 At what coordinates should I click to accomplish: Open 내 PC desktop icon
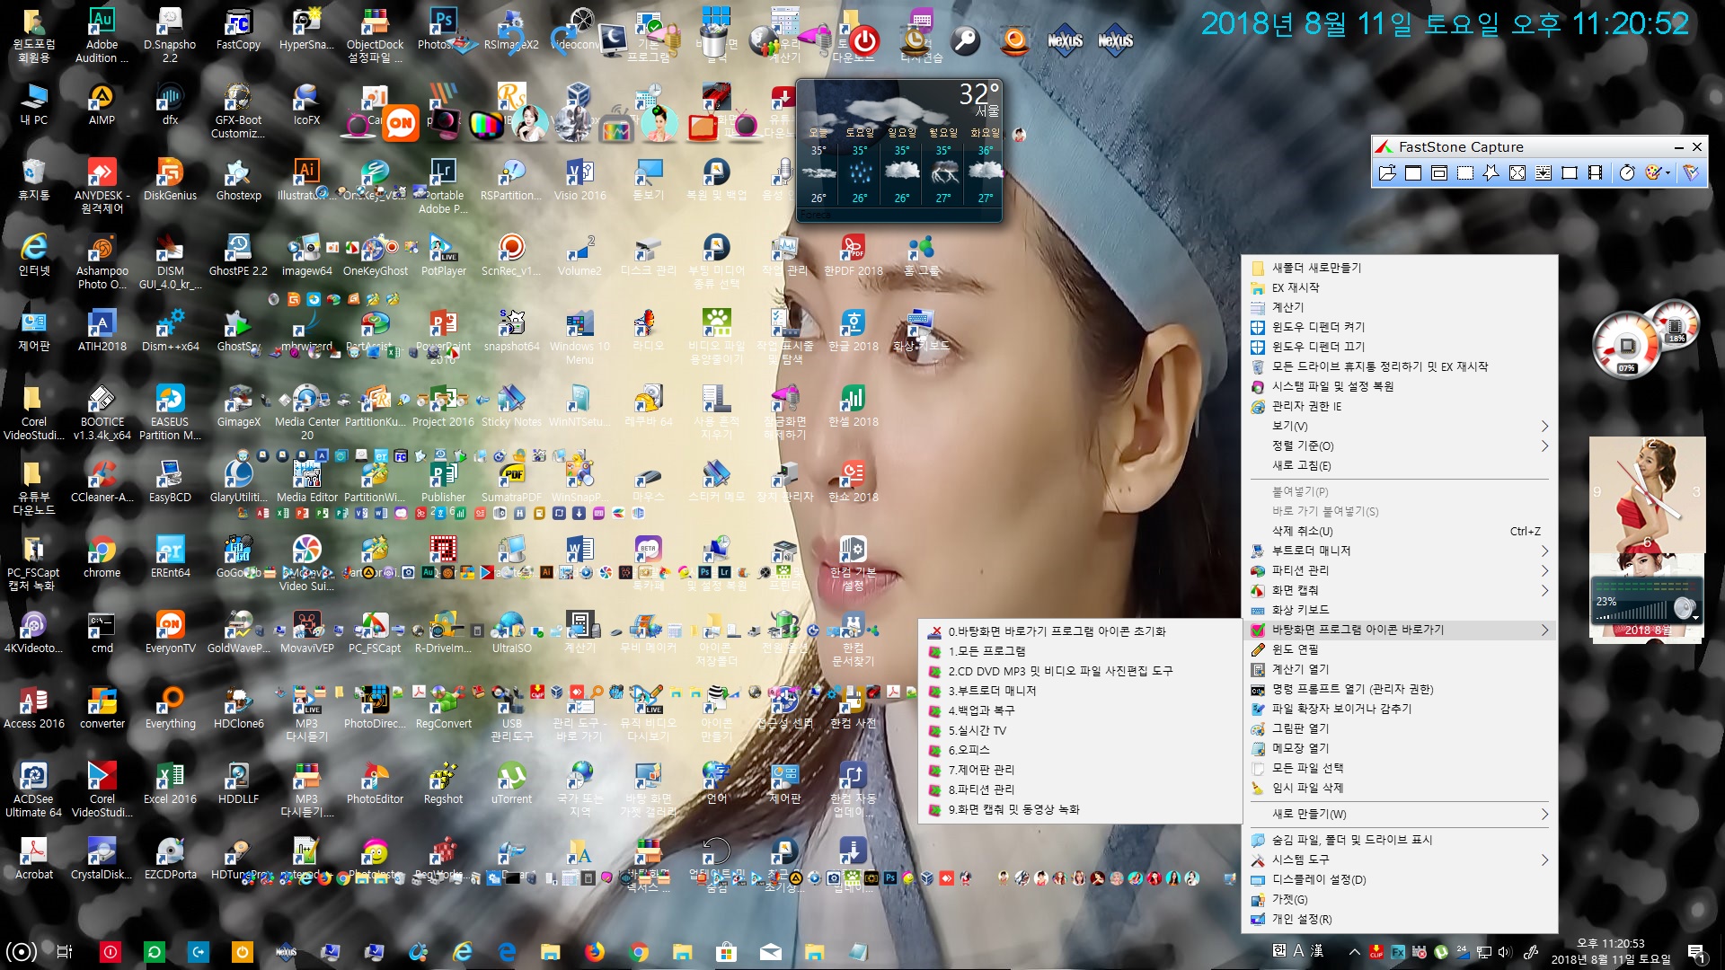pos(33,104)
